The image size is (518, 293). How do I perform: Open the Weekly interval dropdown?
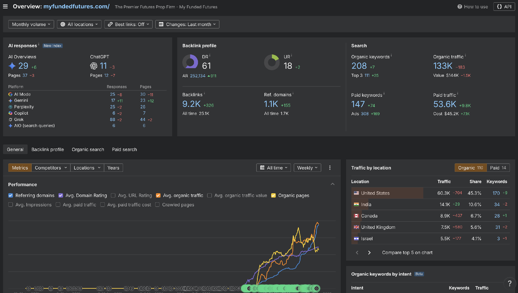point(307,168)
